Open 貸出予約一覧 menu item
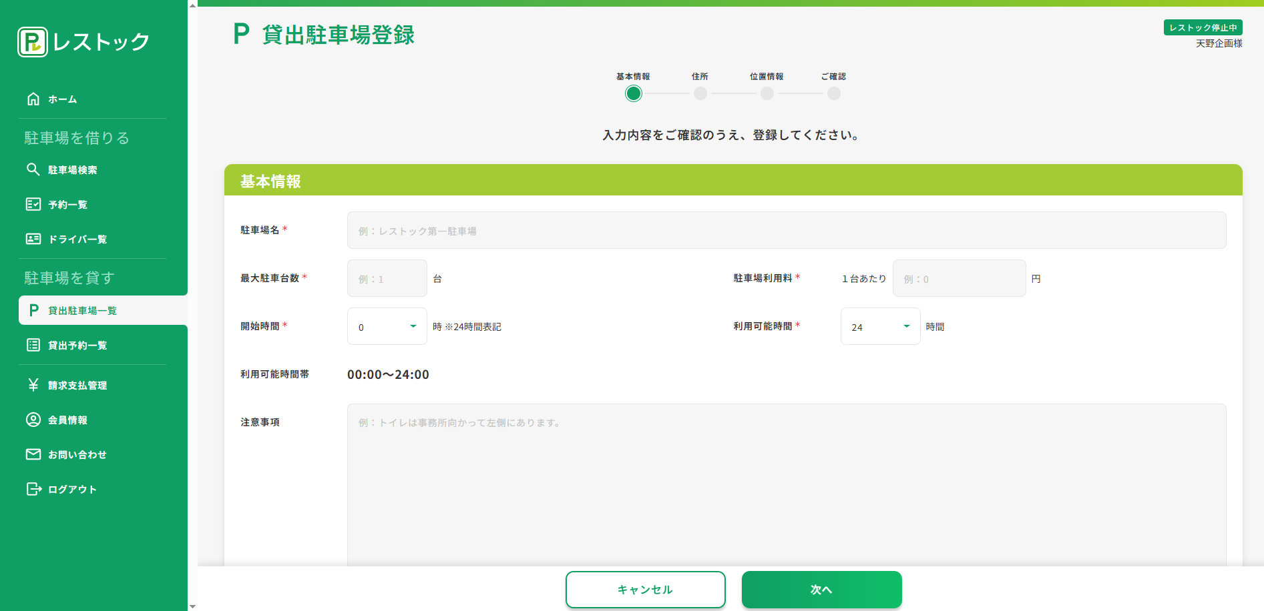The height and width of the screenshot is (611, 1264). (77, 345)
